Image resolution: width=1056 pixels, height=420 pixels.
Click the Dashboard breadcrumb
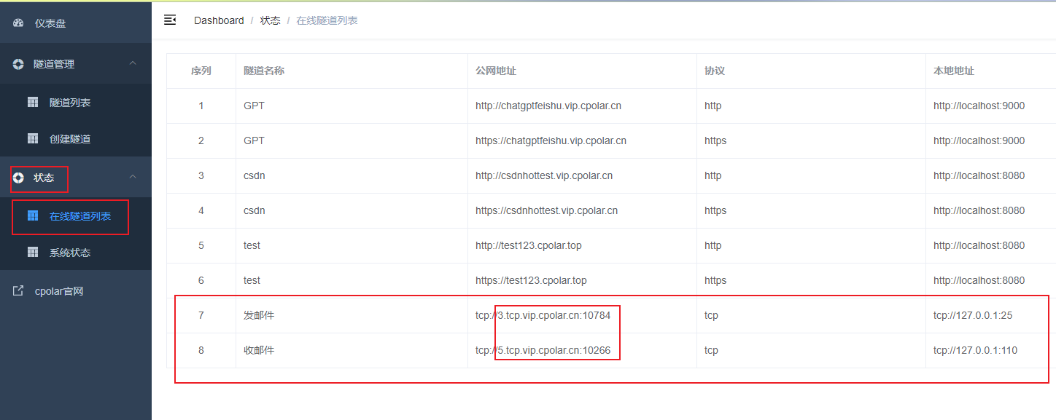point(219,20)
